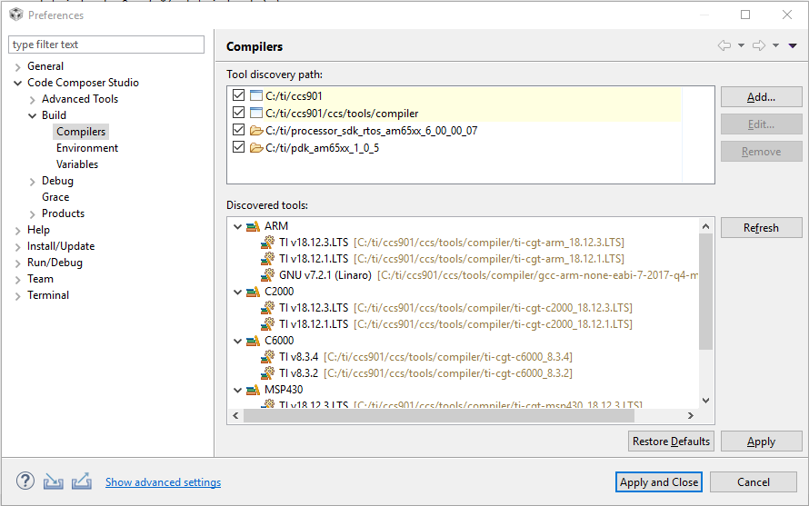809x506 pixels.
Task: Open the back history dropdown arrow
Action: point(741,46)
